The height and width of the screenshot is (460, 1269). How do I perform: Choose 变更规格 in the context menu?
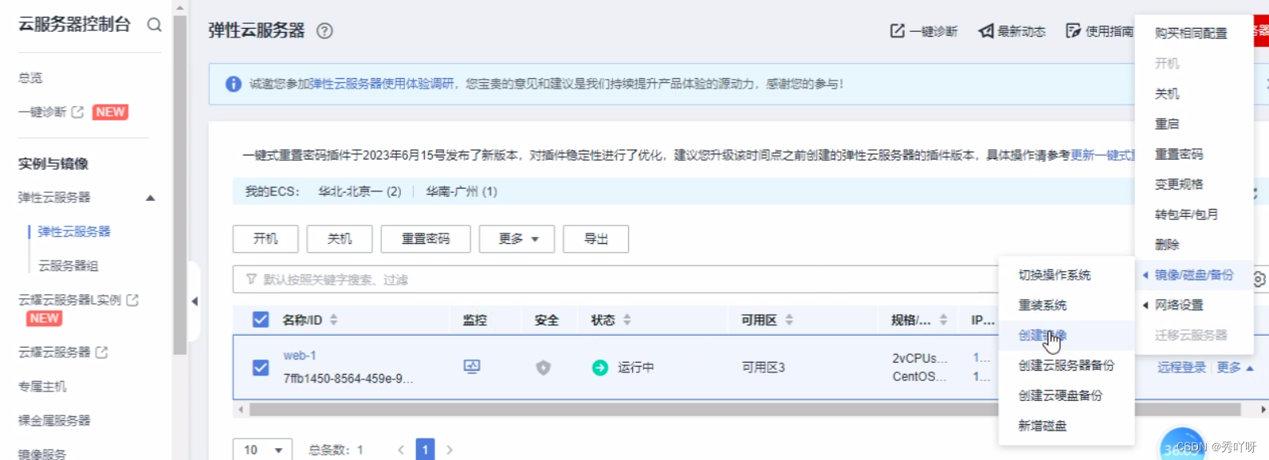pyautogui.click(x=1179, y=184)
